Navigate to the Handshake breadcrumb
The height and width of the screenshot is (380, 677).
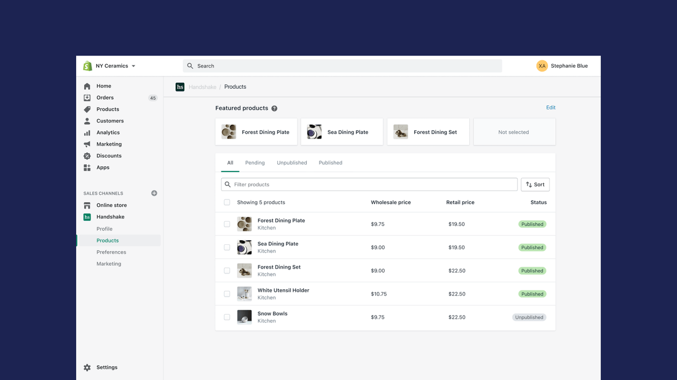click(203, 87)
